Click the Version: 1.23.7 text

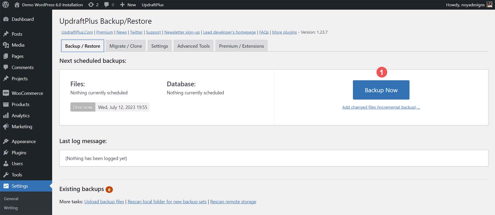[314, 32]
